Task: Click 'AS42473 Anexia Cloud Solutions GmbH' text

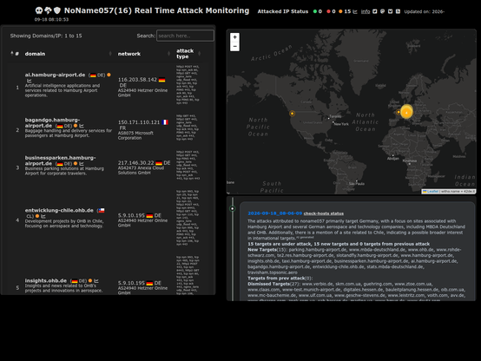Action: coord(141,170)
